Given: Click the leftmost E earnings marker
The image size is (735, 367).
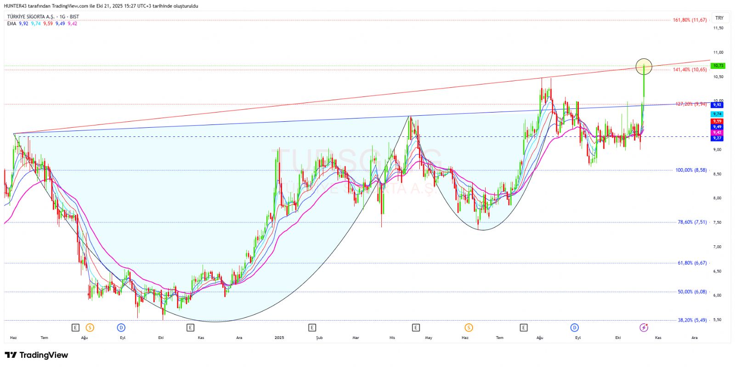Looking at the screenshot, I should (x=75, y=327).
